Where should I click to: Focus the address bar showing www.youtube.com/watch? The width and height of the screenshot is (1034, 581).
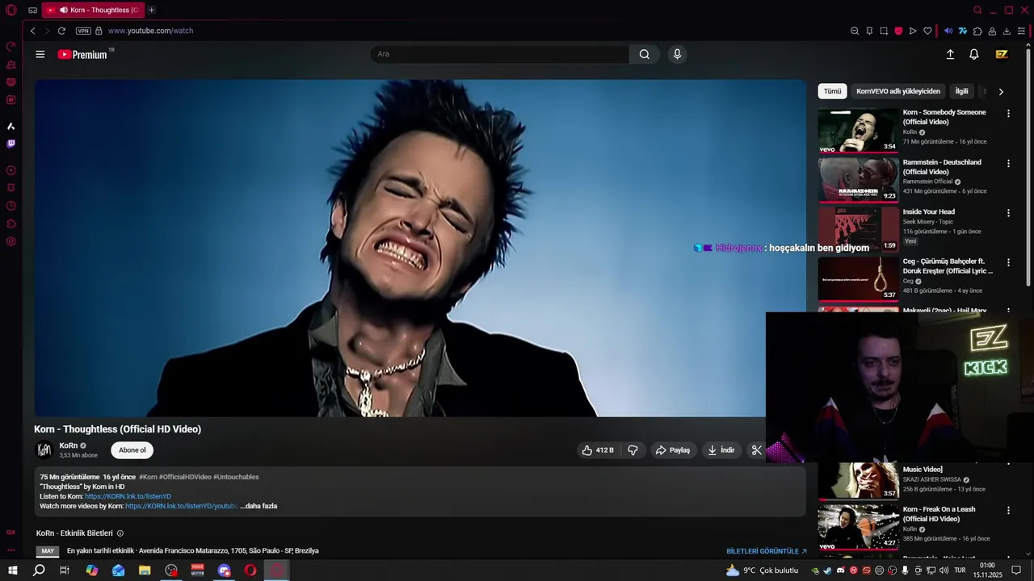150,31
